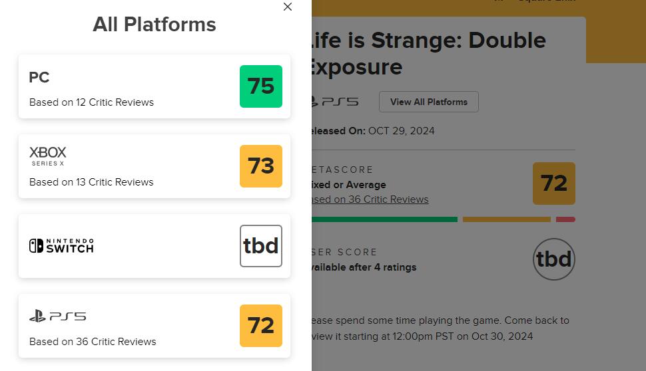Click the User Score tbd circle

click(553, 259)
